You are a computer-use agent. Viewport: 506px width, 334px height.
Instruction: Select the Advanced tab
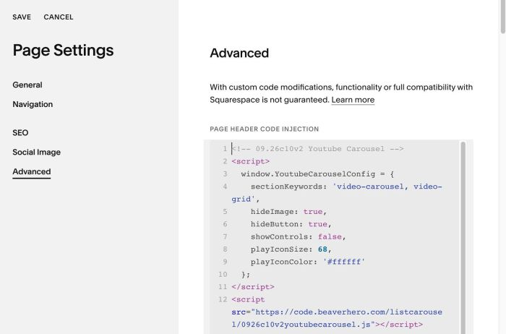coord(32,171)
